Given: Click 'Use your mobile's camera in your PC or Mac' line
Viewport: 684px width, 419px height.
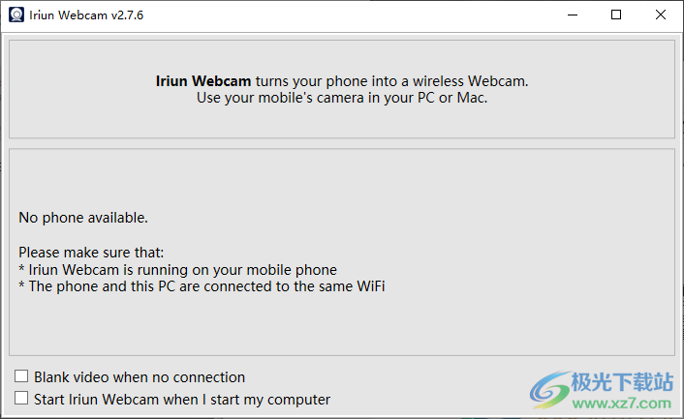Looking at the screenshot, I should point(342,98).
